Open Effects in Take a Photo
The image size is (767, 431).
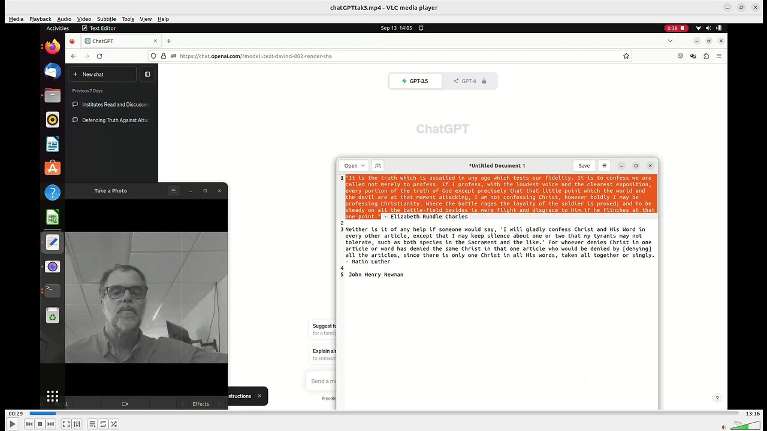click(201, 403)
